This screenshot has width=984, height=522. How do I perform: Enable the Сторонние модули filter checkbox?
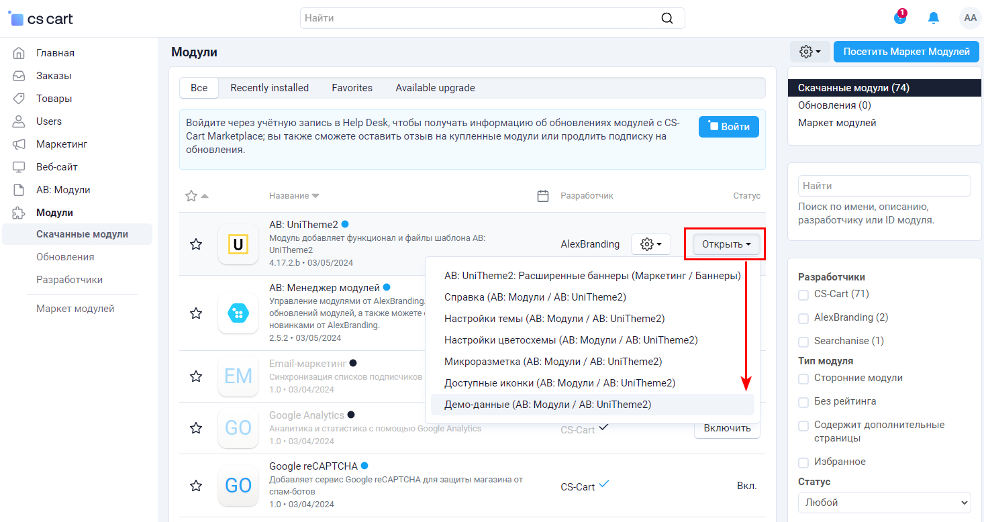coord(803,378)
